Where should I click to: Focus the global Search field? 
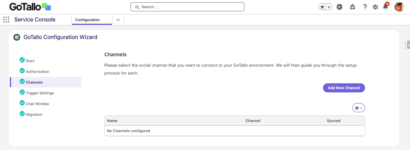coord(187,7)
